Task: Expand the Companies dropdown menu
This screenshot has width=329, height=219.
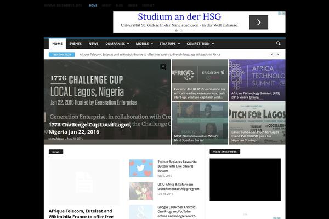Action: (117, 44)
